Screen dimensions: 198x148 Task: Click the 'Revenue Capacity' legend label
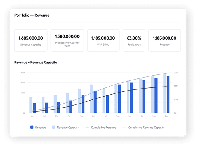(x=68, y=127)
